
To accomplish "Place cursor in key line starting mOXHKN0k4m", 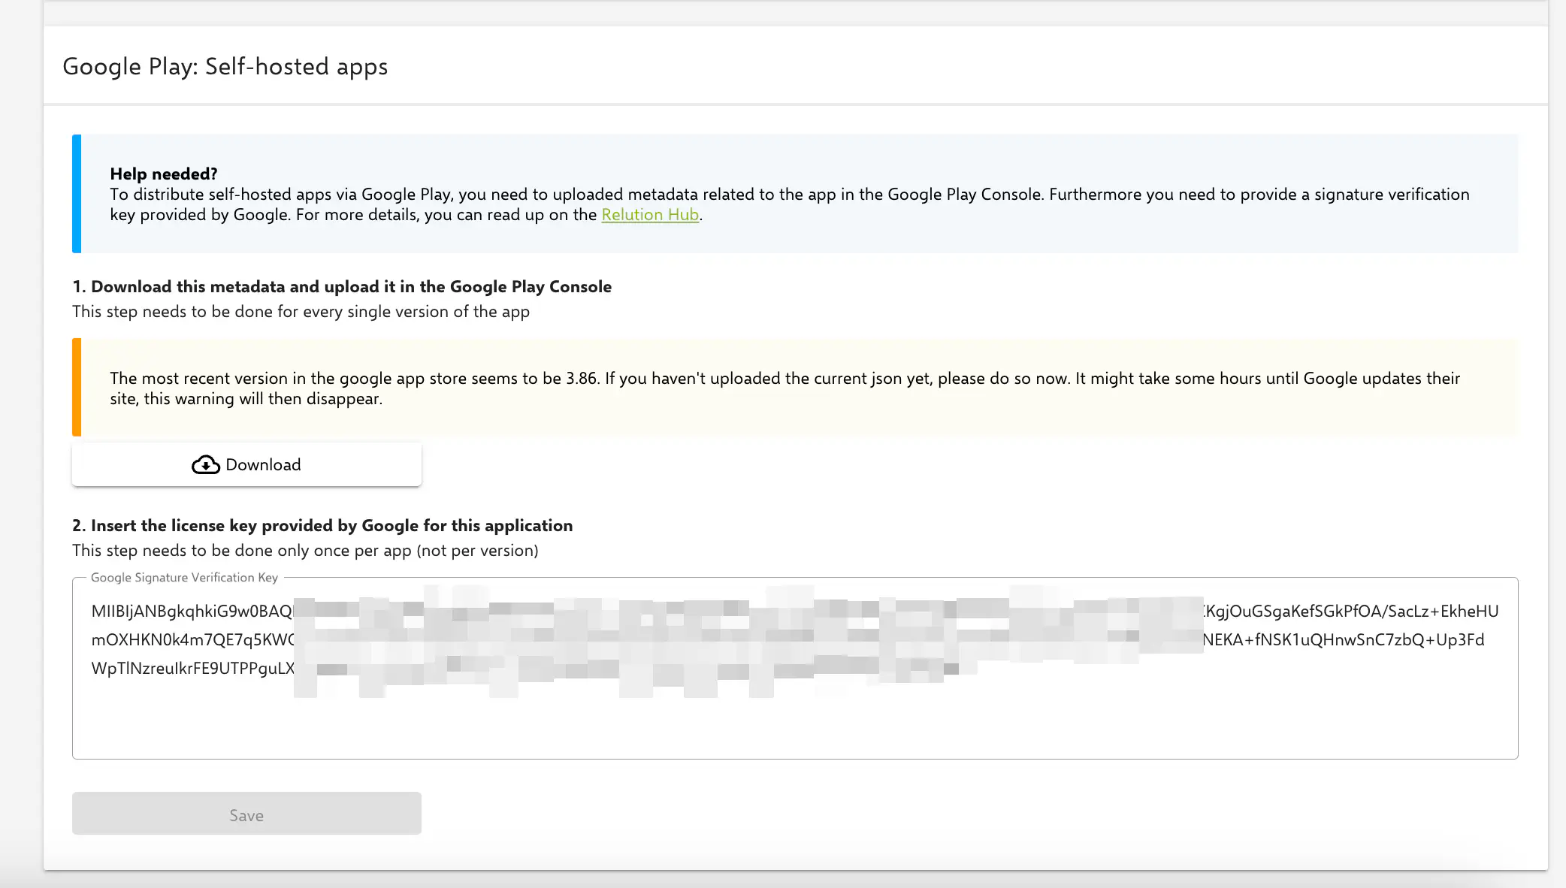I will click(x=192, y=640).
